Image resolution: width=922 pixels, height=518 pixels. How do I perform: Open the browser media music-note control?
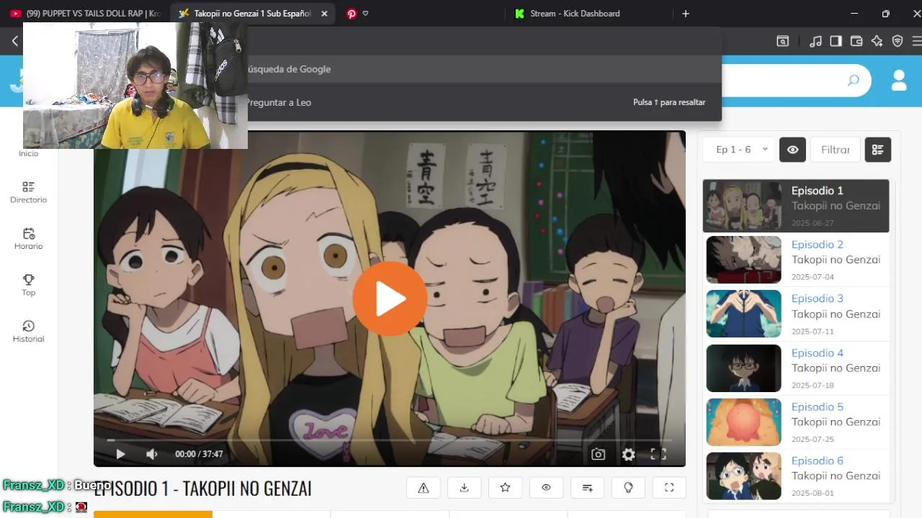point(815,41)
